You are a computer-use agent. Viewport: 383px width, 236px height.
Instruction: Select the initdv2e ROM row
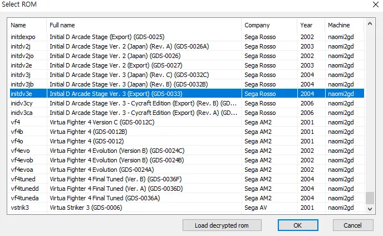tap(186, 65)
